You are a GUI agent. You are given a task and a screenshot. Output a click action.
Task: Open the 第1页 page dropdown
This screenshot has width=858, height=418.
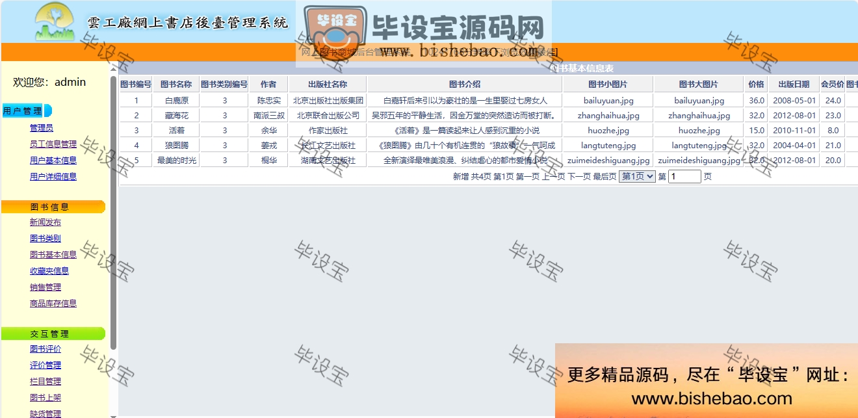pos(637,176)
